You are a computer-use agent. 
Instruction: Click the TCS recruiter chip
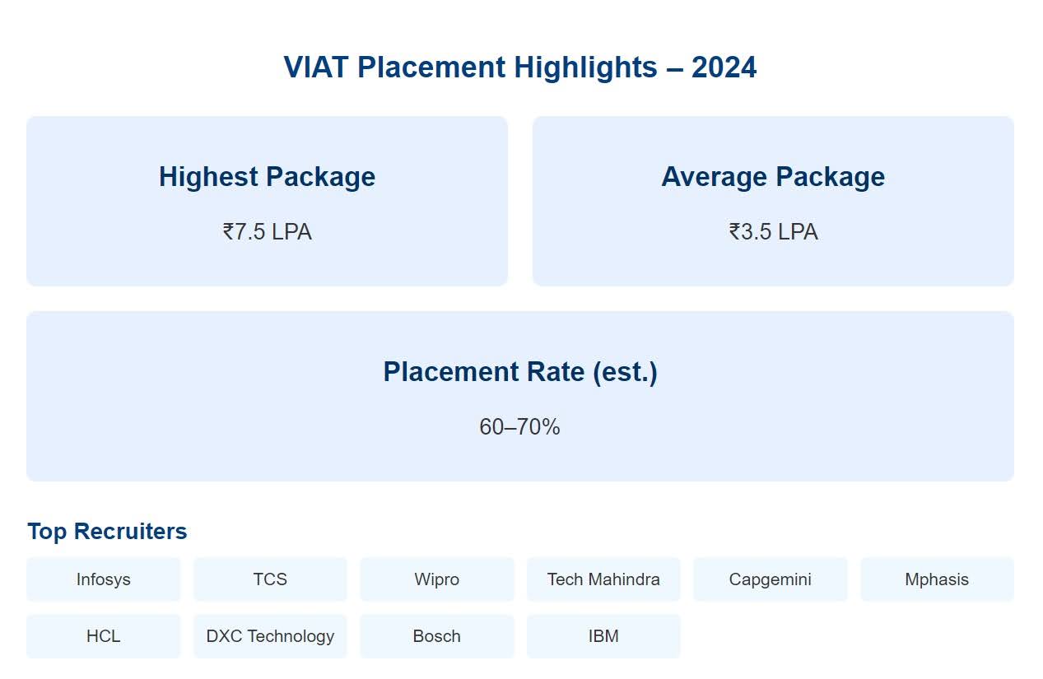tap(270, 579)
